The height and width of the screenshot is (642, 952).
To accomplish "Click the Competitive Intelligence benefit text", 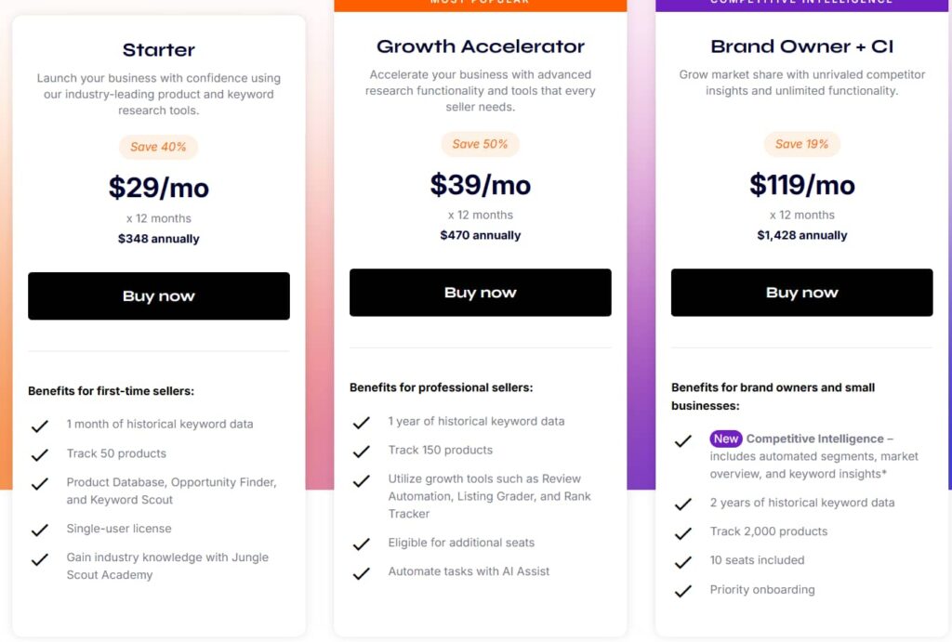I will pyautogui.click(x=814, y=439).
